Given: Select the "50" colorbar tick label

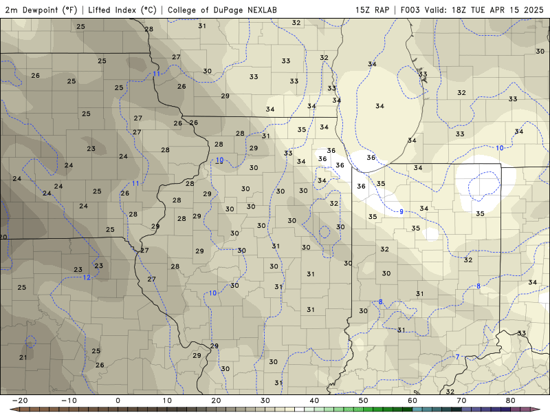Looking at the screenshot, I should [x=364, y=401].
